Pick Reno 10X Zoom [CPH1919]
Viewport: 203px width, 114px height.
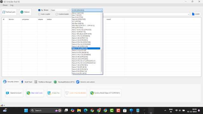point(86,34)
